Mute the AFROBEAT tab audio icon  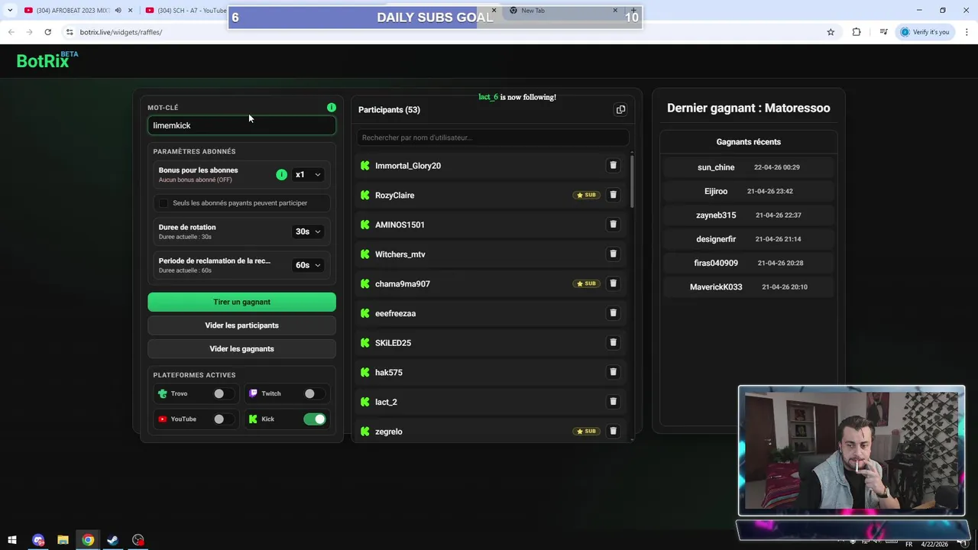(x=118, y=11)
